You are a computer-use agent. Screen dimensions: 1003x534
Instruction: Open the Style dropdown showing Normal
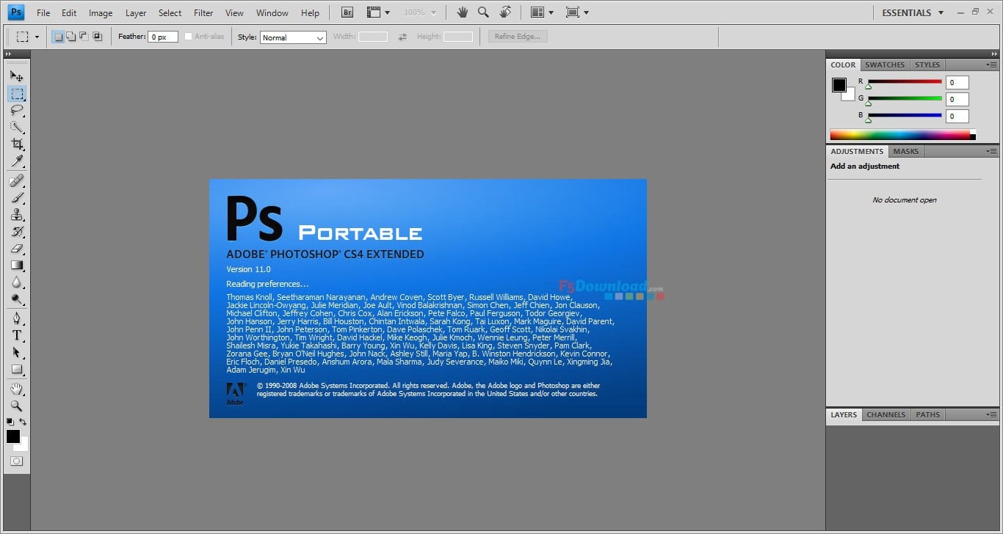[293, 37]
